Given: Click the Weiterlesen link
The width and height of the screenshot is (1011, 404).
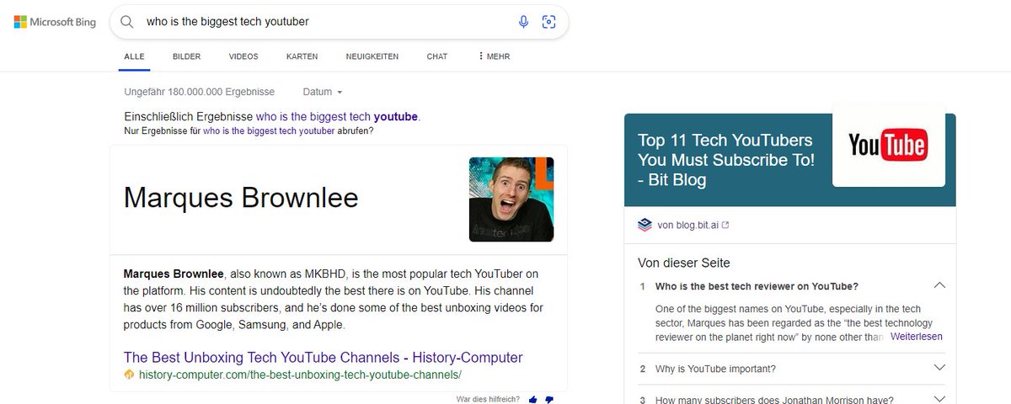Looking at the screenshot, I should click(x=915, y=337).
